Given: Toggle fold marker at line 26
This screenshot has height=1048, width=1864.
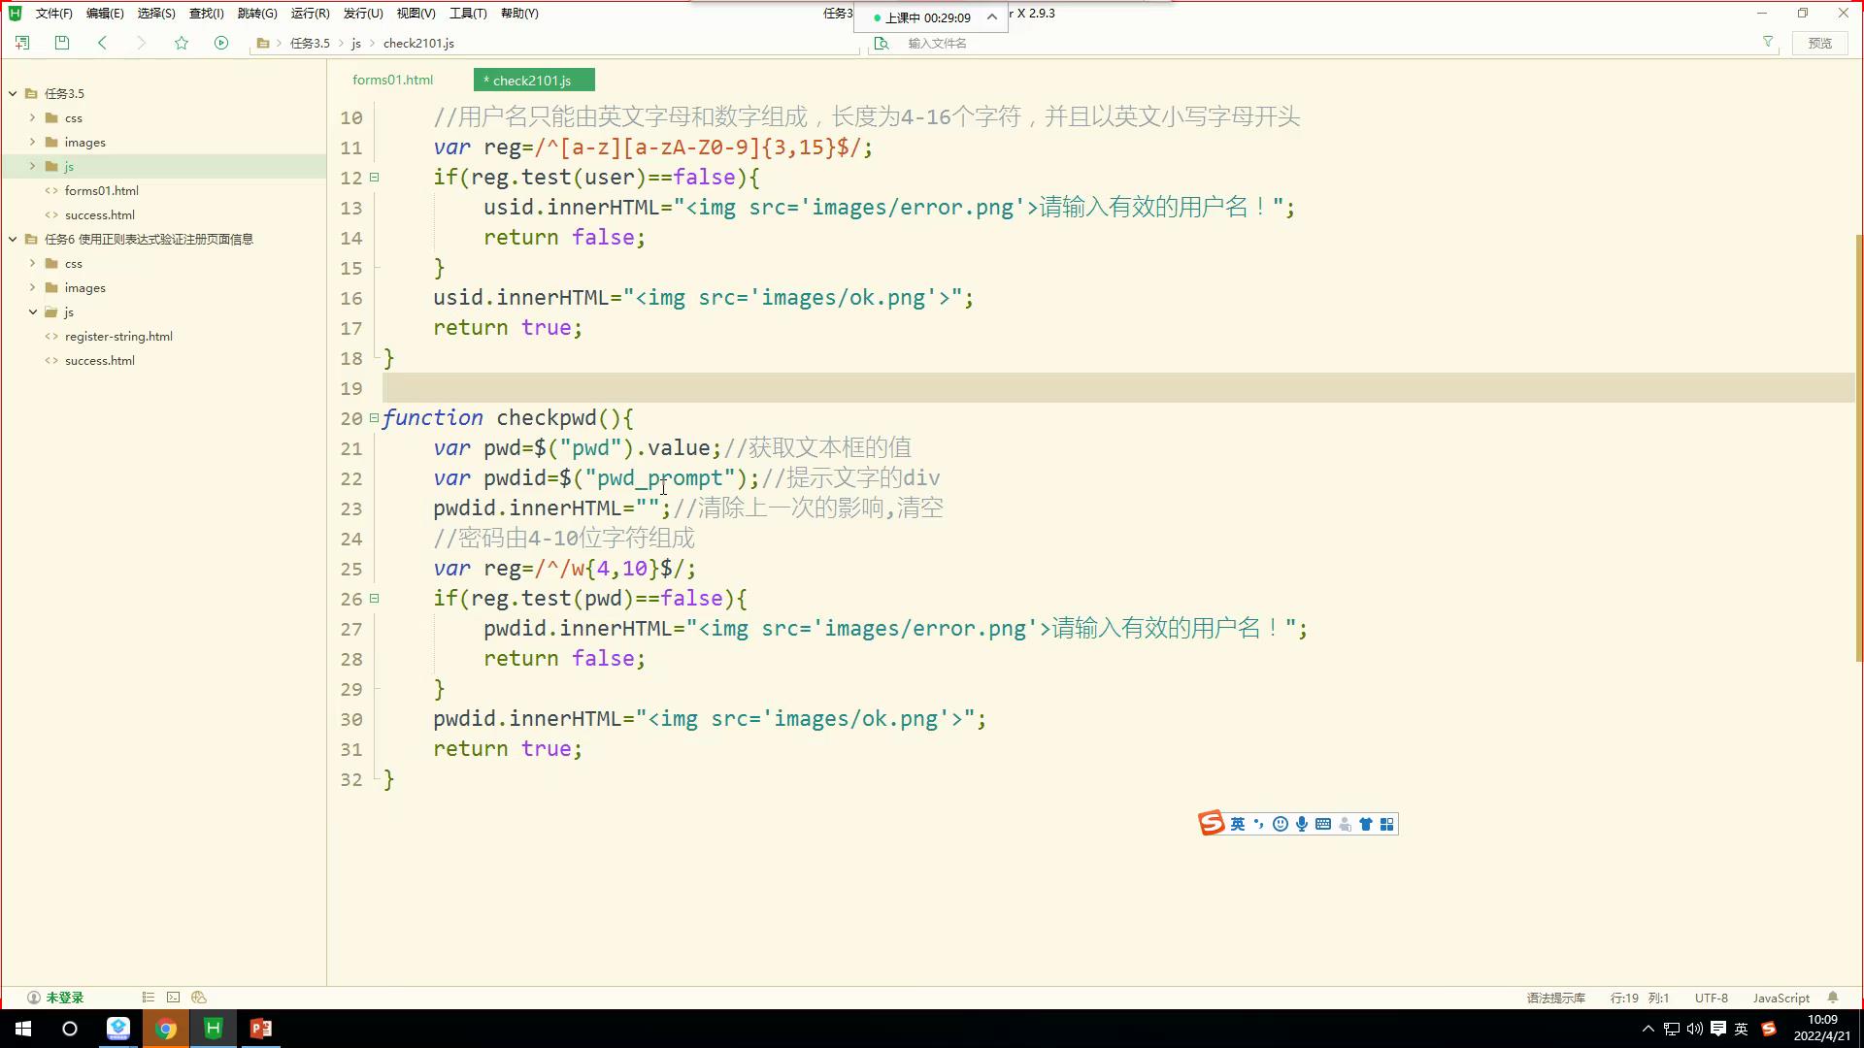Looking at the screenshot, I should [x=375, y=599].
